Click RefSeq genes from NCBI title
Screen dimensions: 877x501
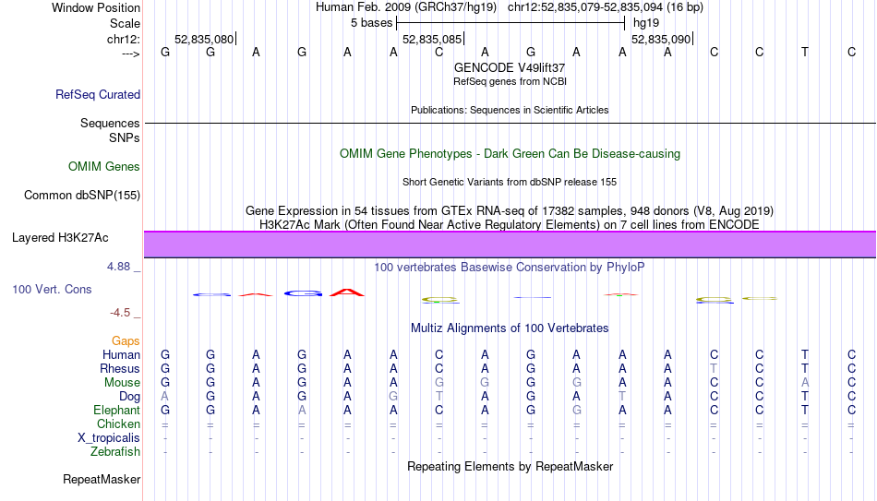(511, 81)
